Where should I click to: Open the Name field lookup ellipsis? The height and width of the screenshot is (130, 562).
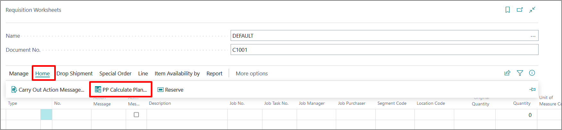(533, 36)
